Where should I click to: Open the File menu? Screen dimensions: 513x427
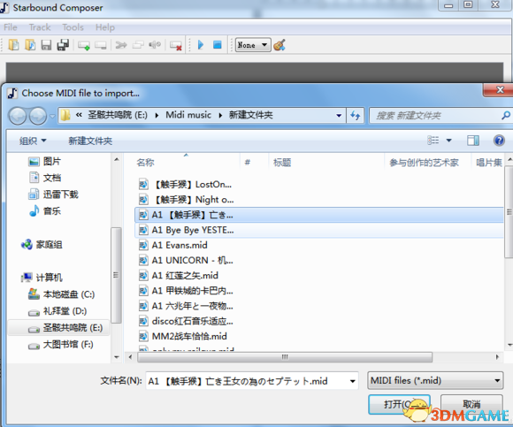[11, 27]
